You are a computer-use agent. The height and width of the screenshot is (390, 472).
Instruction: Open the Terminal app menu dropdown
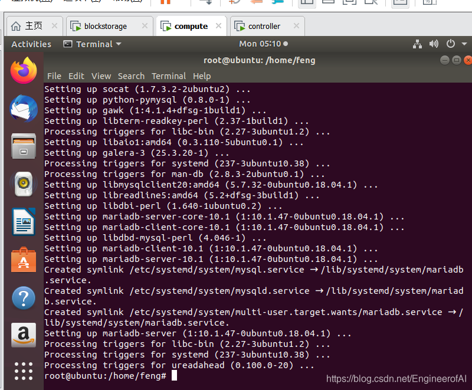(x=92, y=44)
